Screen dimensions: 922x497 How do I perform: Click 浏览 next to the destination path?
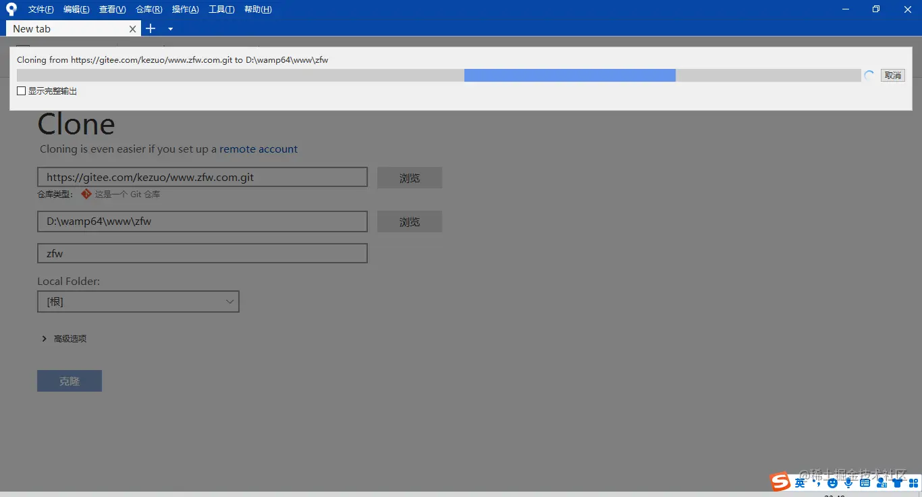click(410, 221)
